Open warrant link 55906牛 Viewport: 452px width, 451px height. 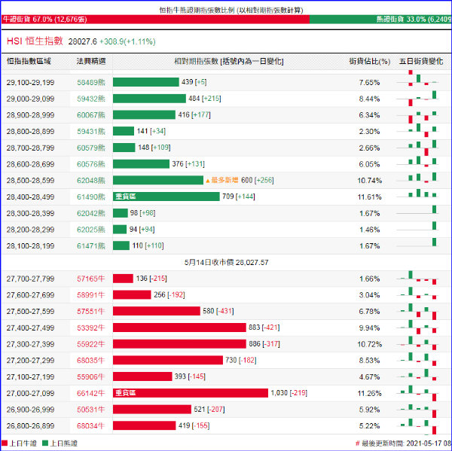[91, 376]
